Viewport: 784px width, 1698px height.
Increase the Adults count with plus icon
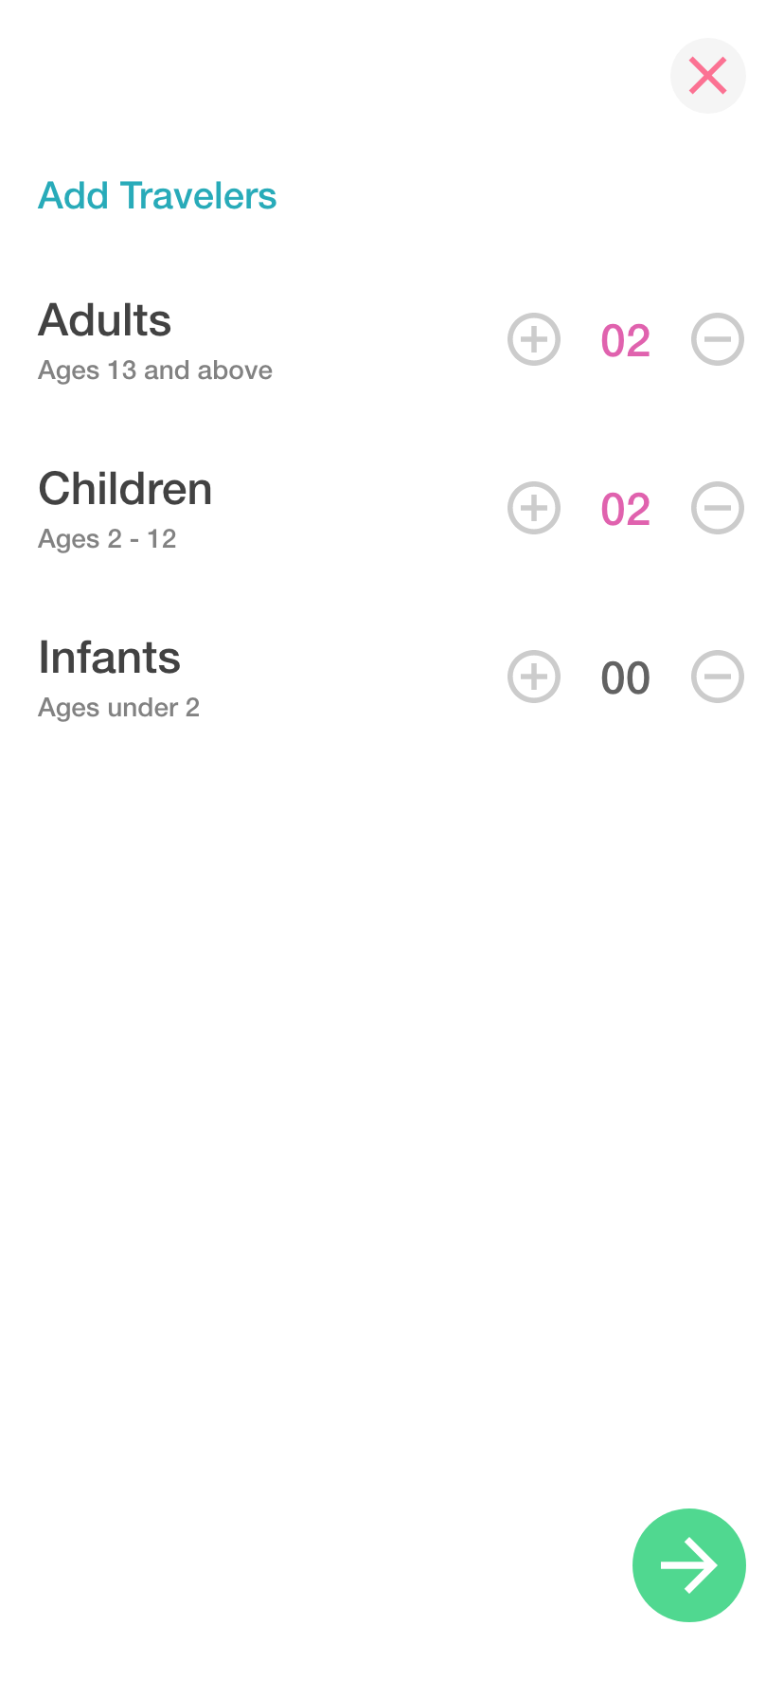click(x=534, y=339)
